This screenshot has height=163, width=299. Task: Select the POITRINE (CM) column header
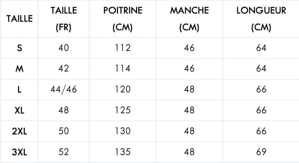coord(122,19)
